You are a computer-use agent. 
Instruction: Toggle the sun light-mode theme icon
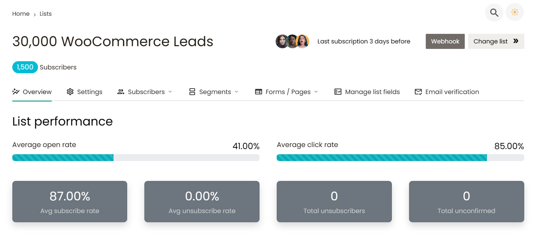pyautogui.click(x=515, y=12)
